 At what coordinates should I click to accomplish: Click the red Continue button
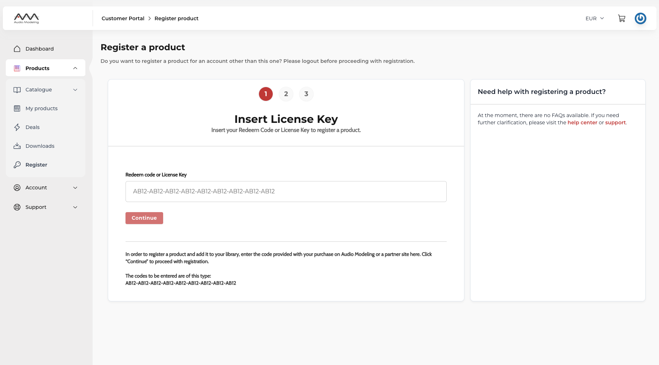pyautogui.click(x=144, y=218)
